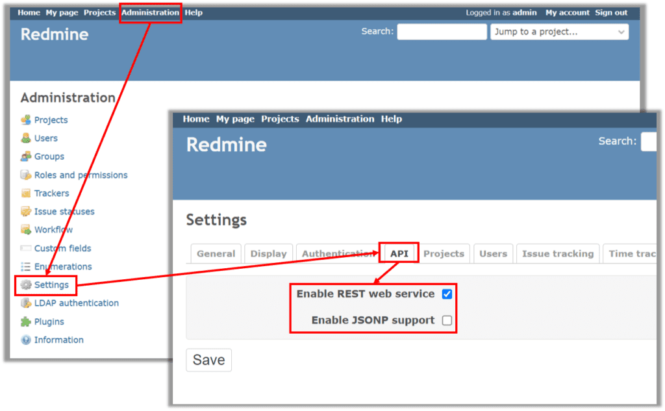Open the Administration menu item
665x411 pixels.
pos(150,12)
